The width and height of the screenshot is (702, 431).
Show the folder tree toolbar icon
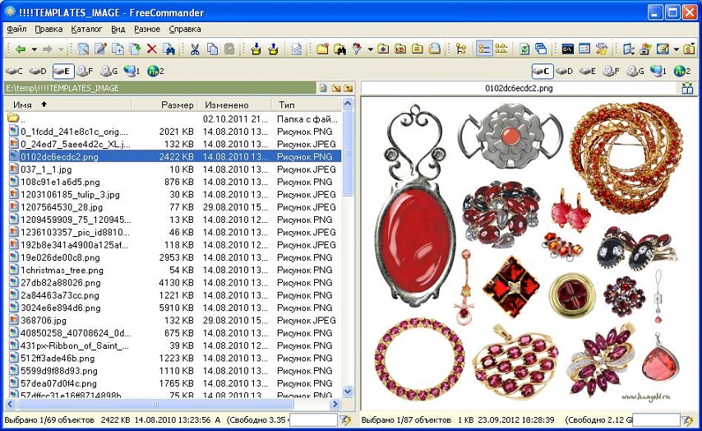460,49
